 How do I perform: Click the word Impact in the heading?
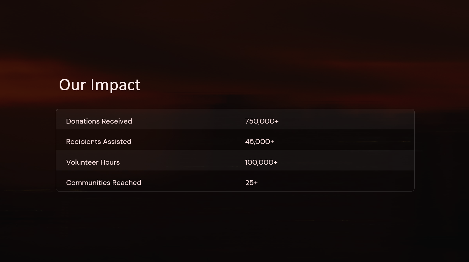point(115,85)
